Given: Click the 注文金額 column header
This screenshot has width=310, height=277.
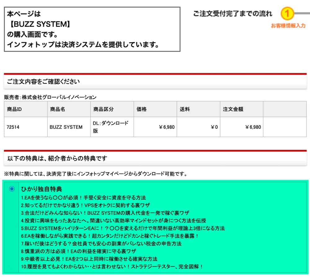Looking at the screenshot, I should coord(241,109).
